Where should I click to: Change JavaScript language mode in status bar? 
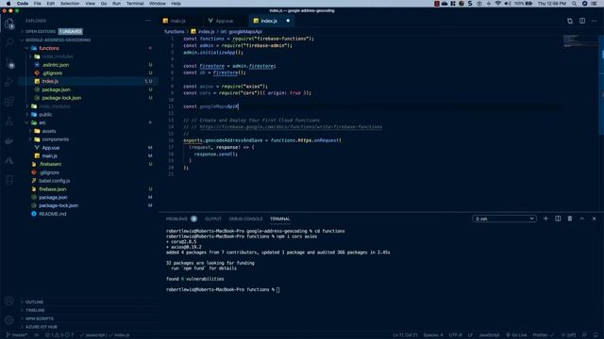[489, 335]
